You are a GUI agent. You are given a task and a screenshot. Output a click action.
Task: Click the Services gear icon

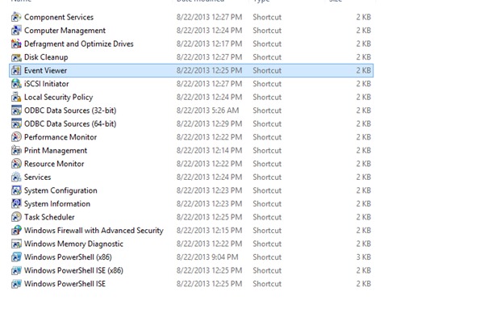16,177
